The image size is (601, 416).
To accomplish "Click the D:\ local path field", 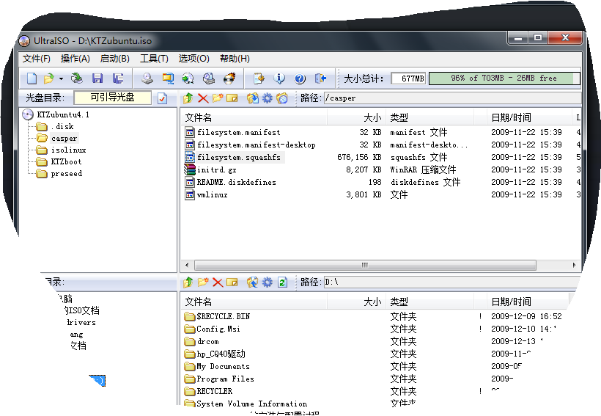I will point(452,282).
